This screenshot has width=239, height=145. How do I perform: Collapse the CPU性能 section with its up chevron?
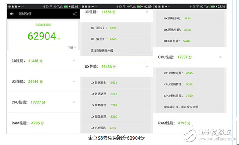pyautogui.click(x=221, y=57)
